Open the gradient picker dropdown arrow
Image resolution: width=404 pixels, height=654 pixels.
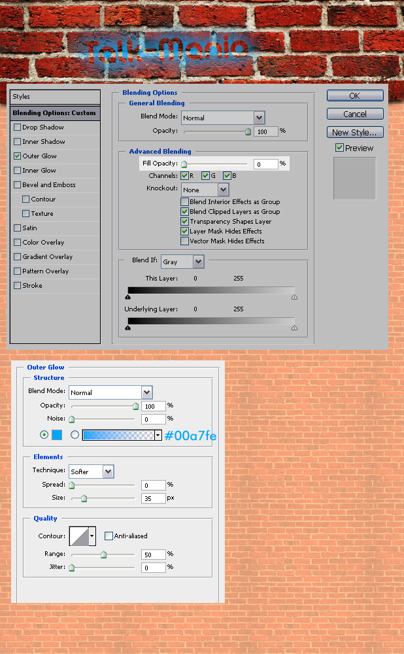click(x=158, y=435)
